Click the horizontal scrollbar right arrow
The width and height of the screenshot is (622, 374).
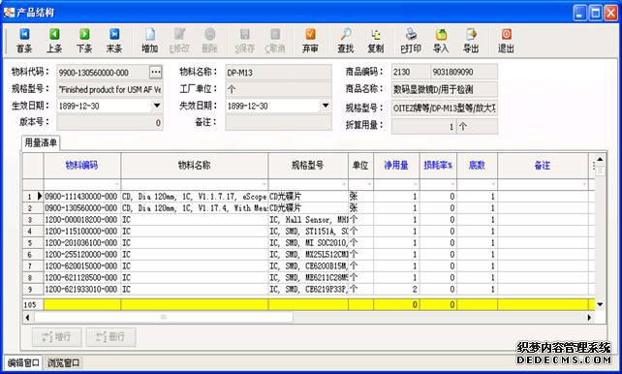[589, 317]
